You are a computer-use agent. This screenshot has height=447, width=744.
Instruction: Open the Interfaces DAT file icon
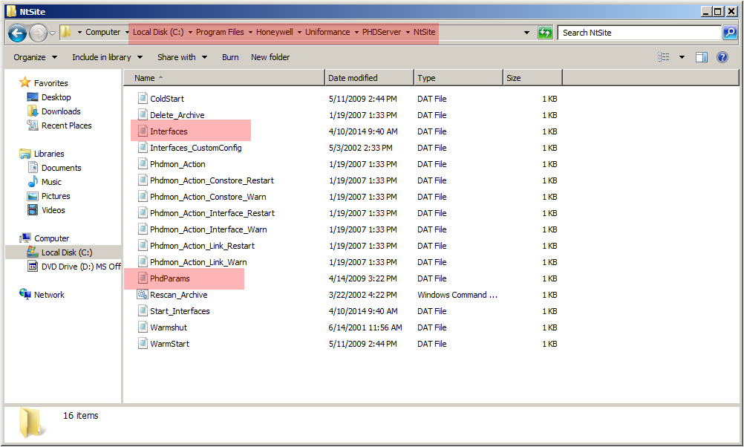coord(142,131)
